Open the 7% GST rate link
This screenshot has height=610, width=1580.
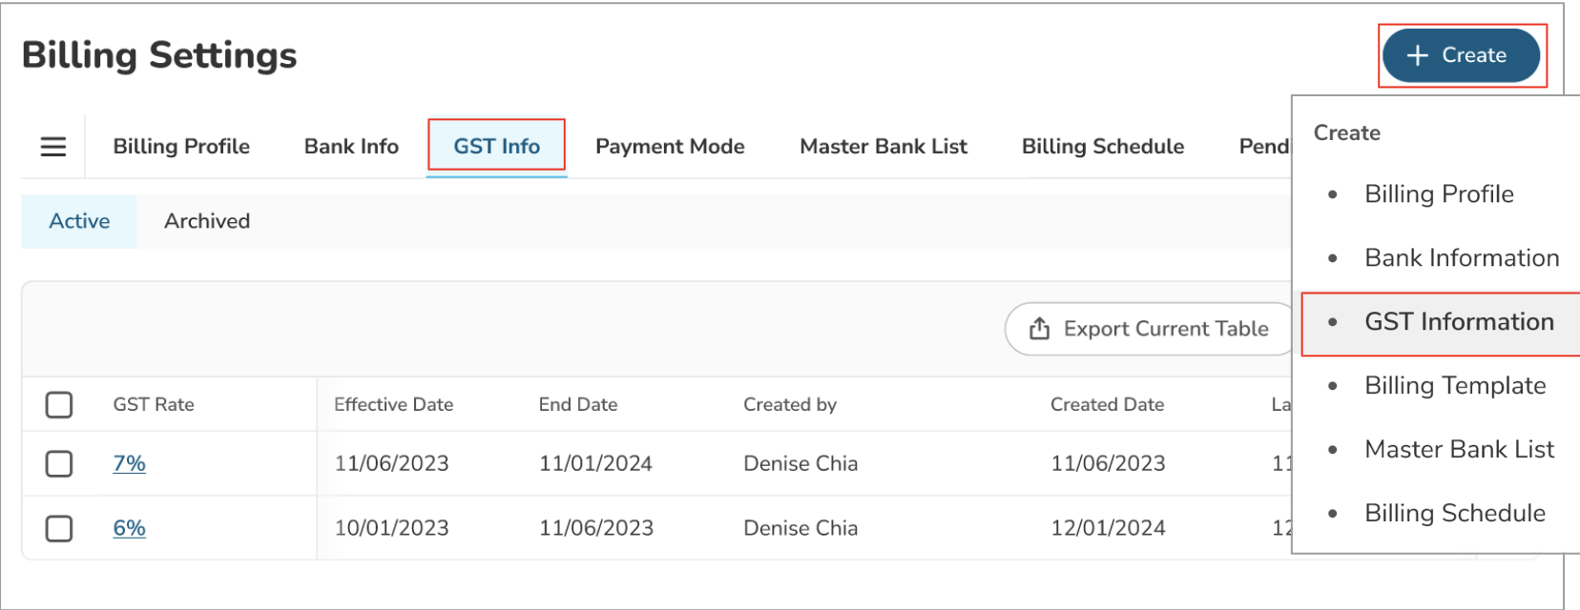[x=130, y=464]
